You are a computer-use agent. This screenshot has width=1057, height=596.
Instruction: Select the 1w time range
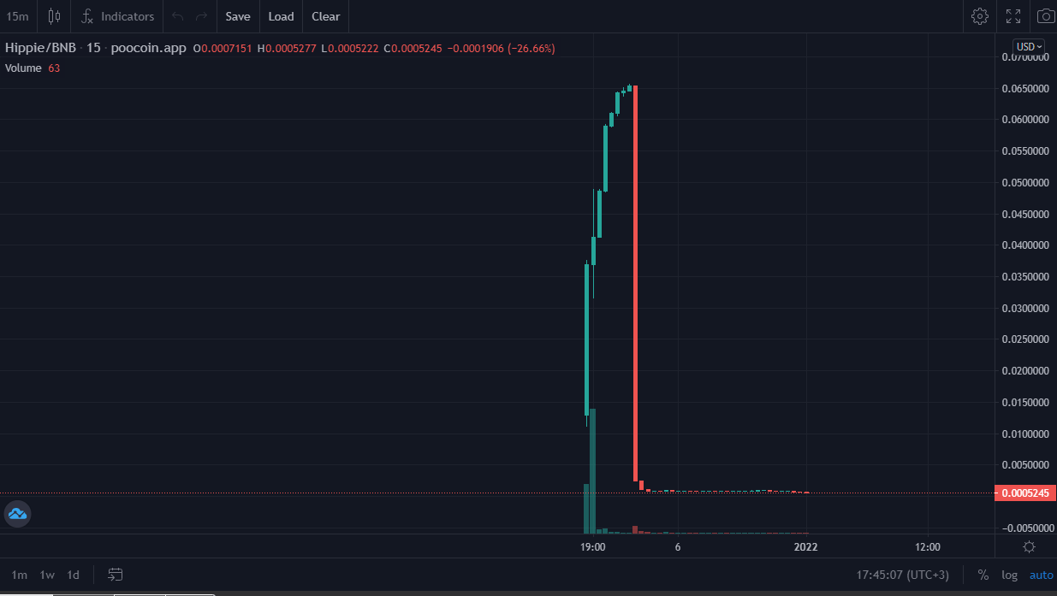click(x=47, y=575)
